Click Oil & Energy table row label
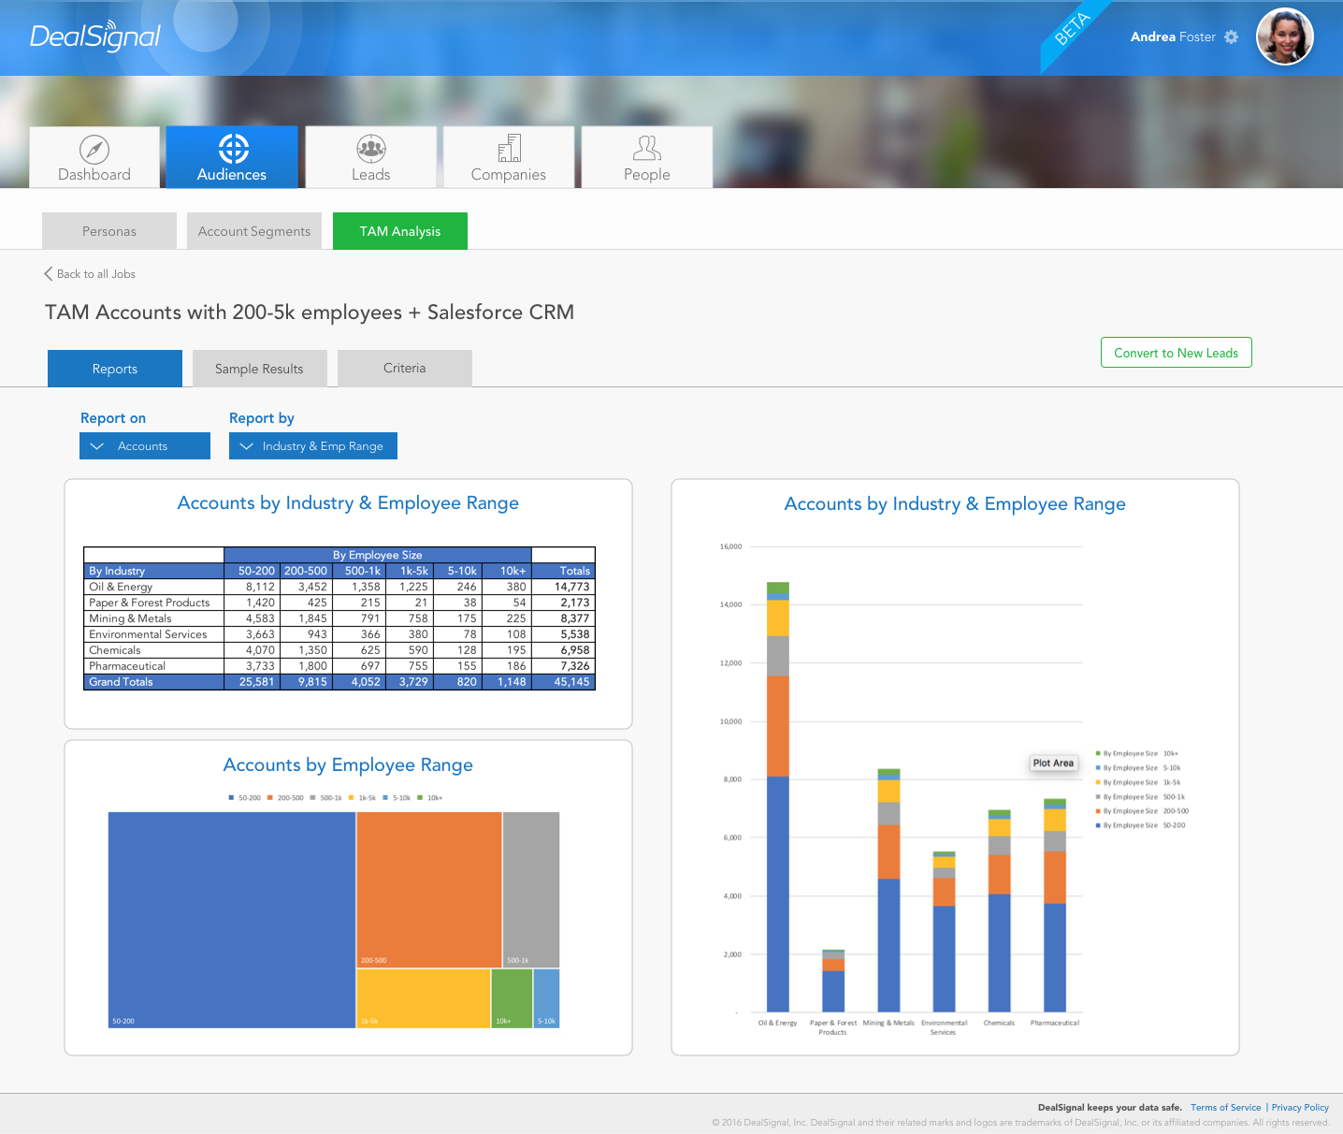1343x1134 pixels. pyautogui.click(x=121, y=587)
